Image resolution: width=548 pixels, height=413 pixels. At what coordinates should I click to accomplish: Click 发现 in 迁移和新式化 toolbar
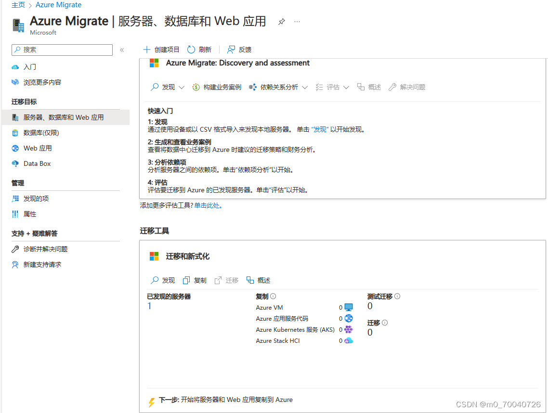(x=162, y=280)
